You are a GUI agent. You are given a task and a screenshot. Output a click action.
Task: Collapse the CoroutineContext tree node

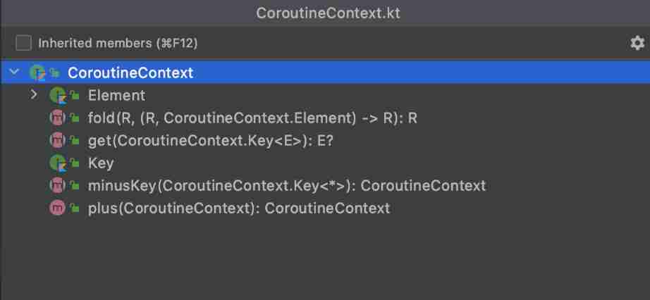tap(14, 73)
